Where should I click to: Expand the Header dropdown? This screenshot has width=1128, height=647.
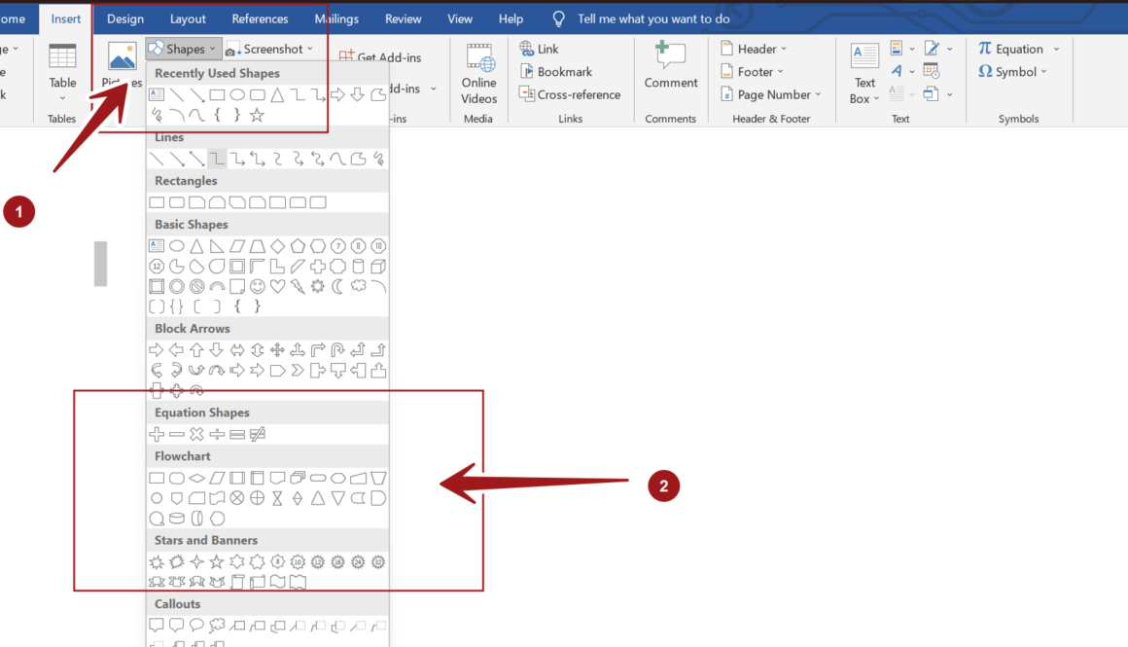[755, 49]
